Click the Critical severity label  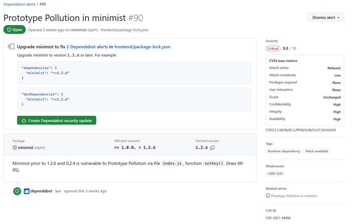pyautogui.click(x=273, y=48)
